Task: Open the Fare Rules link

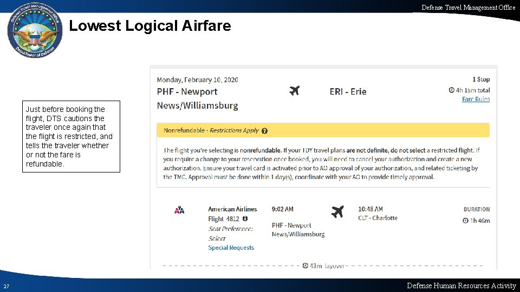Action: 476,99
